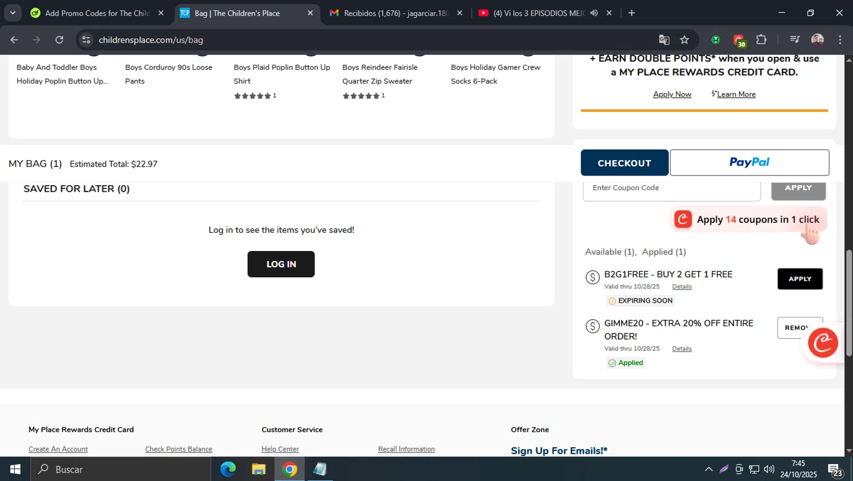
Task: Reload the current page
Action: pyautogui.click(x=59, y=40)
